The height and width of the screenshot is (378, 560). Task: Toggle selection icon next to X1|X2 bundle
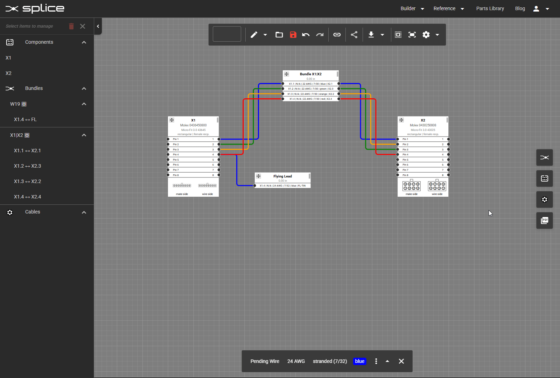(x=27, y=135)
